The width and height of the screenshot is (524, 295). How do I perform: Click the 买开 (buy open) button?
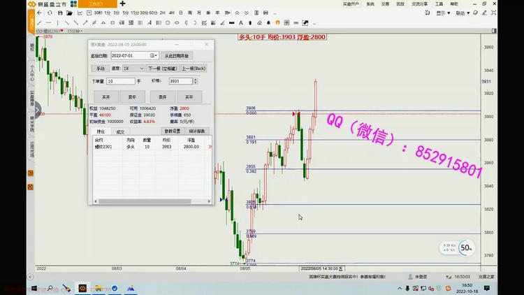click(105, 96)
